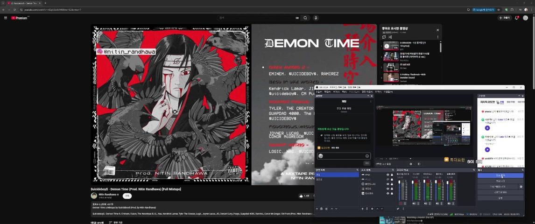Focus the chat message box in OBS dock

click(x=344, y=156)
